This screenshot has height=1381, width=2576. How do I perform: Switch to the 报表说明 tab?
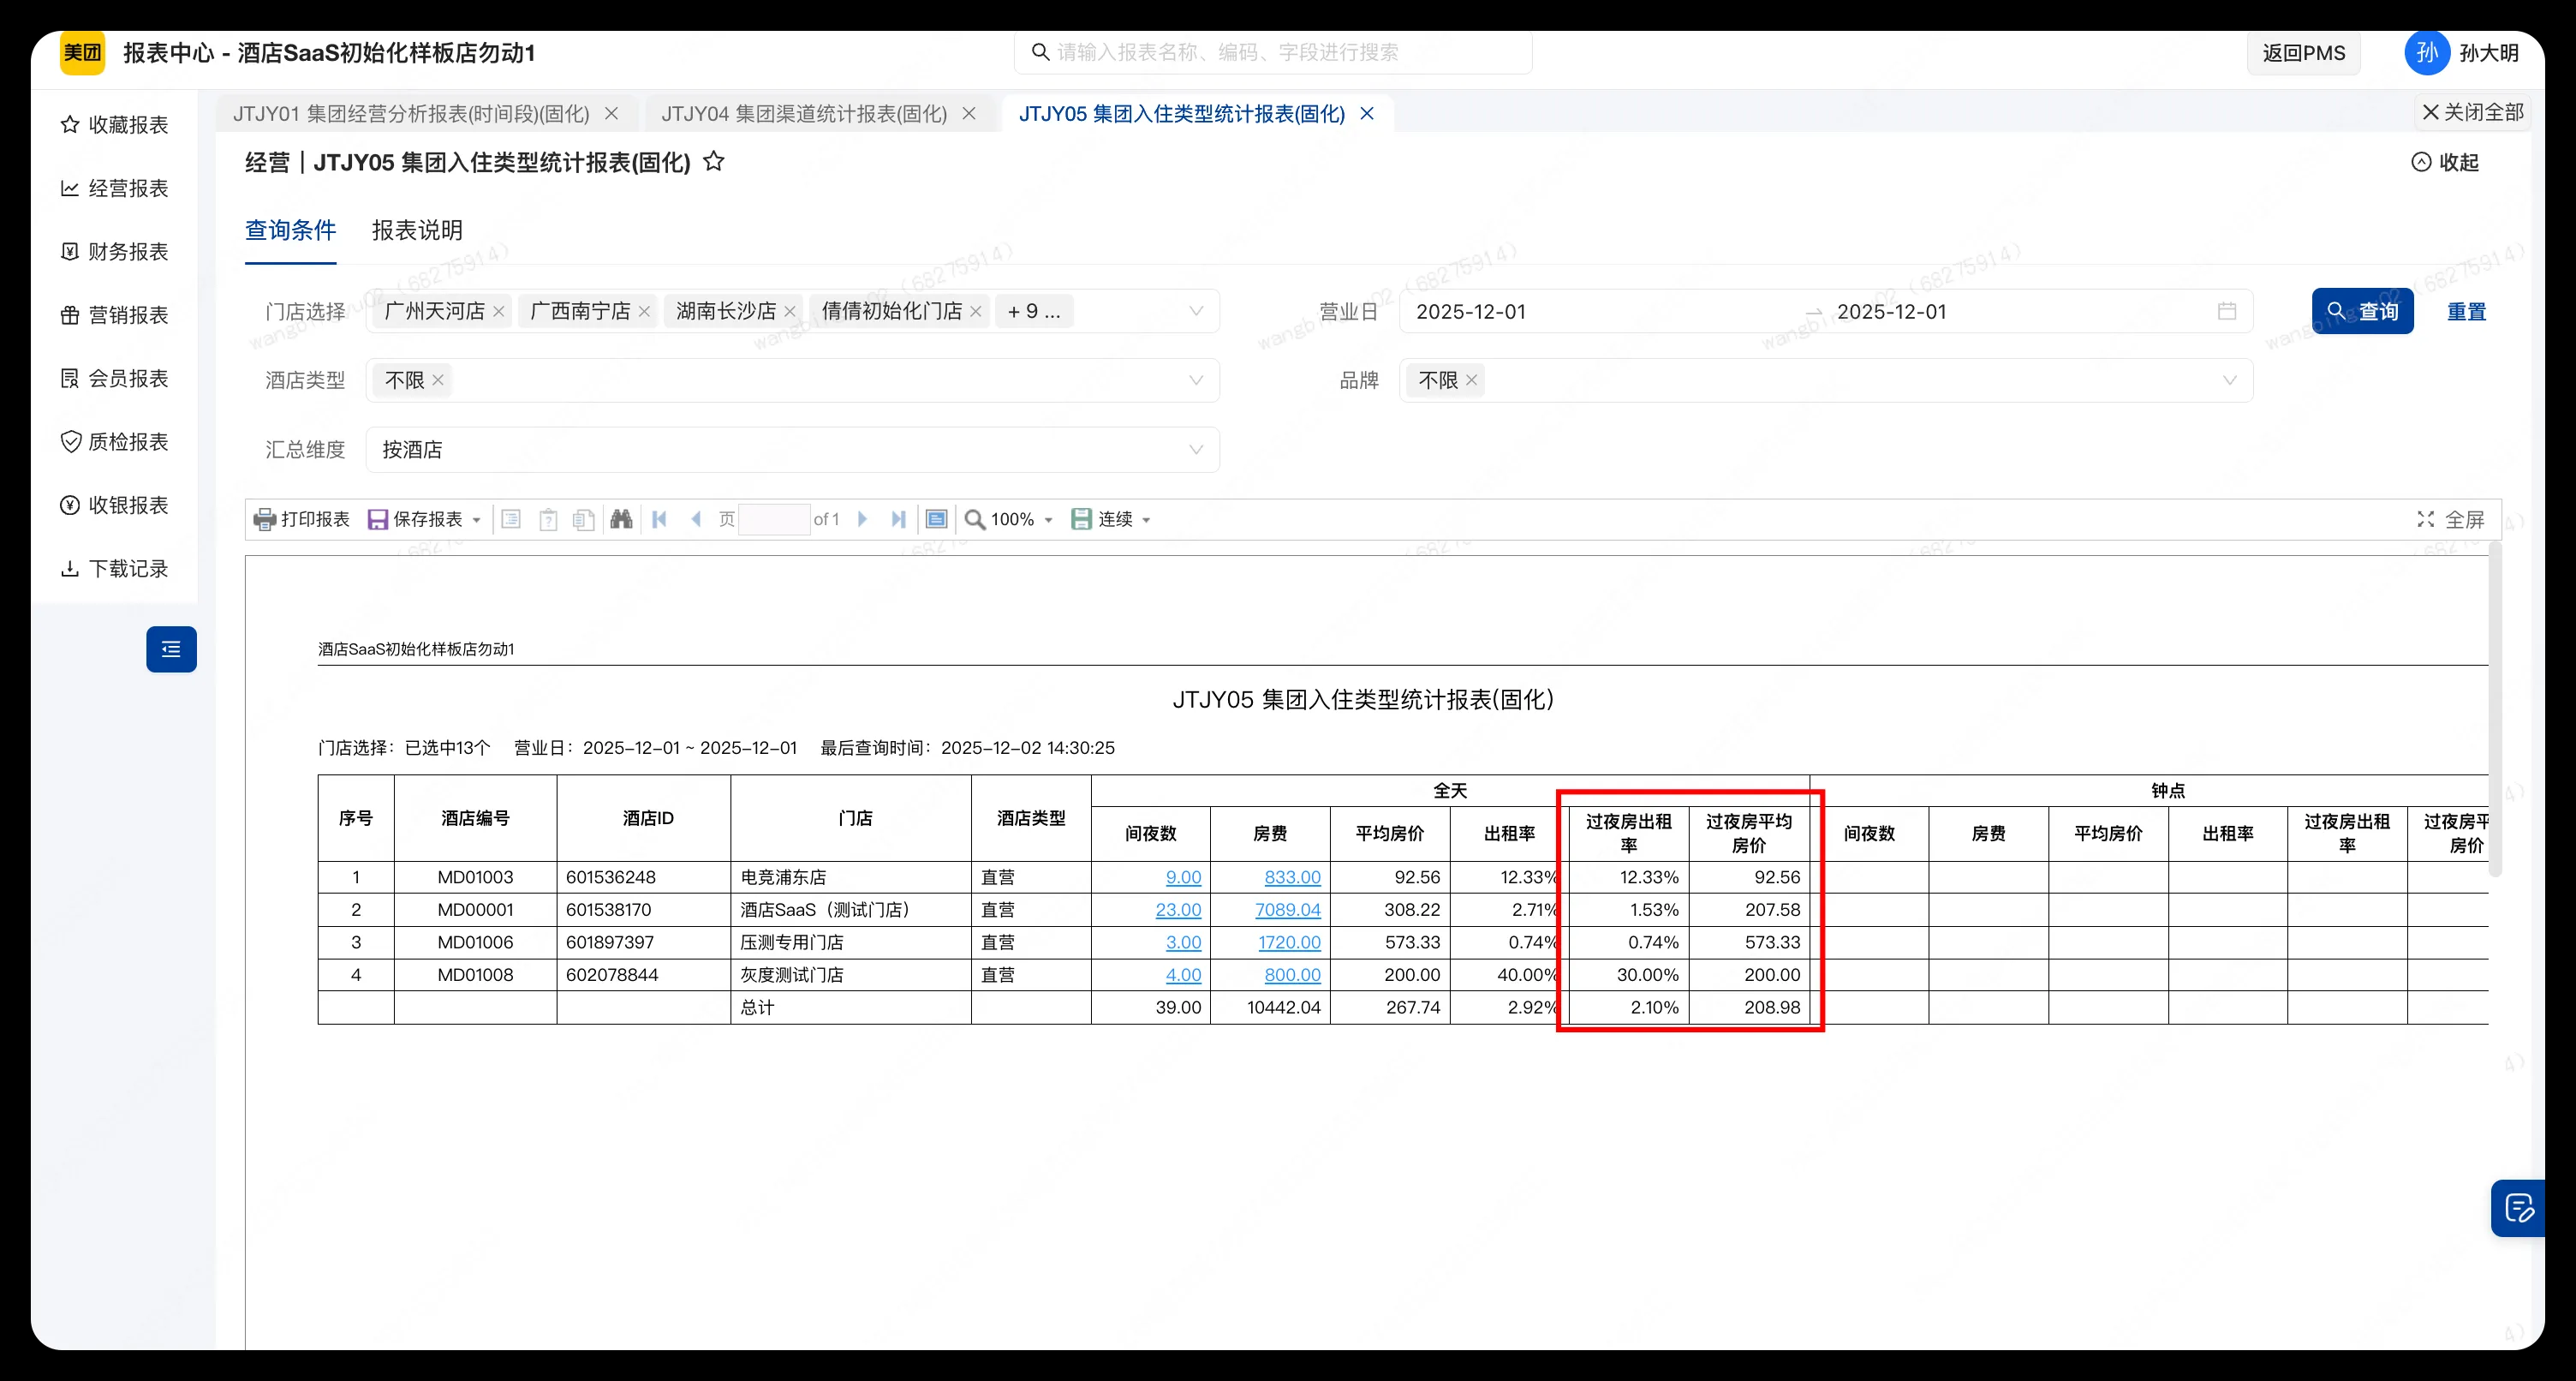pos(416,230)
